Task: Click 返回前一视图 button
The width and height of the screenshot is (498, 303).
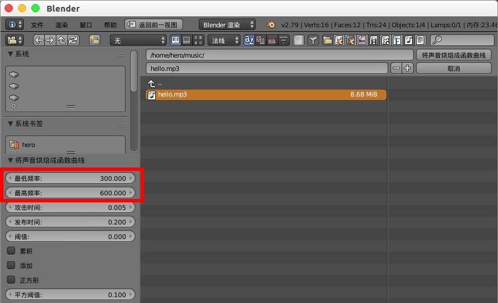Action: (154, 24)
